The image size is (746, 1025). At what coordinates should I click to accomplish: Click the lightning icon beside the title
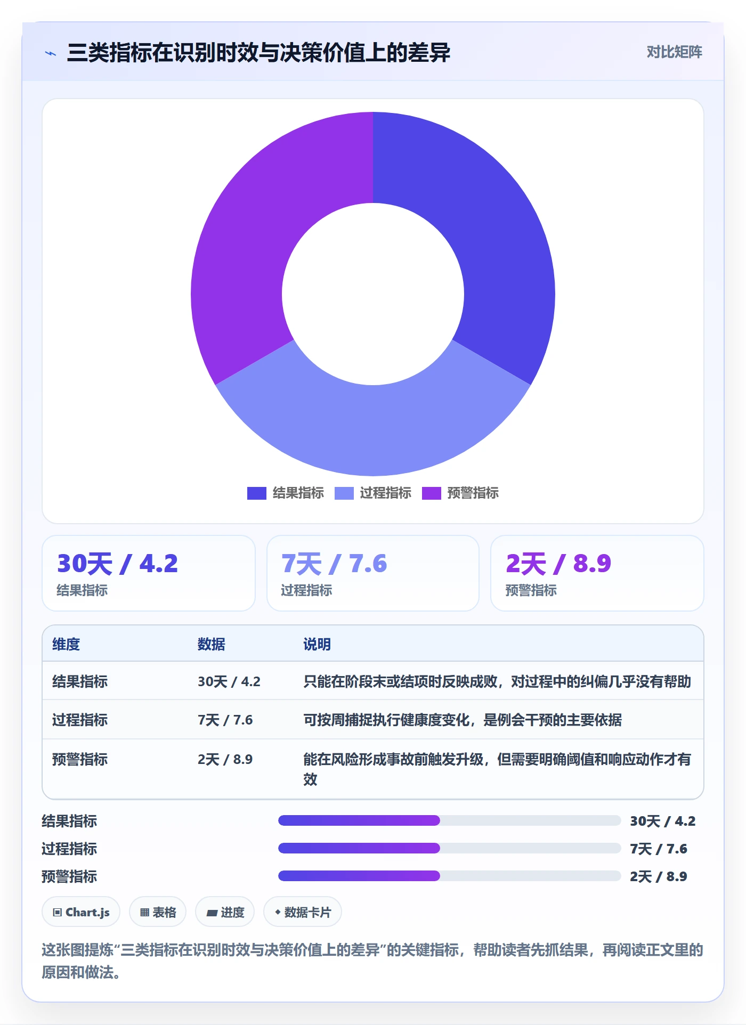(51, 53)
